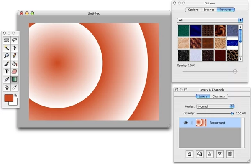Minimize the Untitled window with yellow button
Screen dimensions: 251x164
(x=27, y=13)
